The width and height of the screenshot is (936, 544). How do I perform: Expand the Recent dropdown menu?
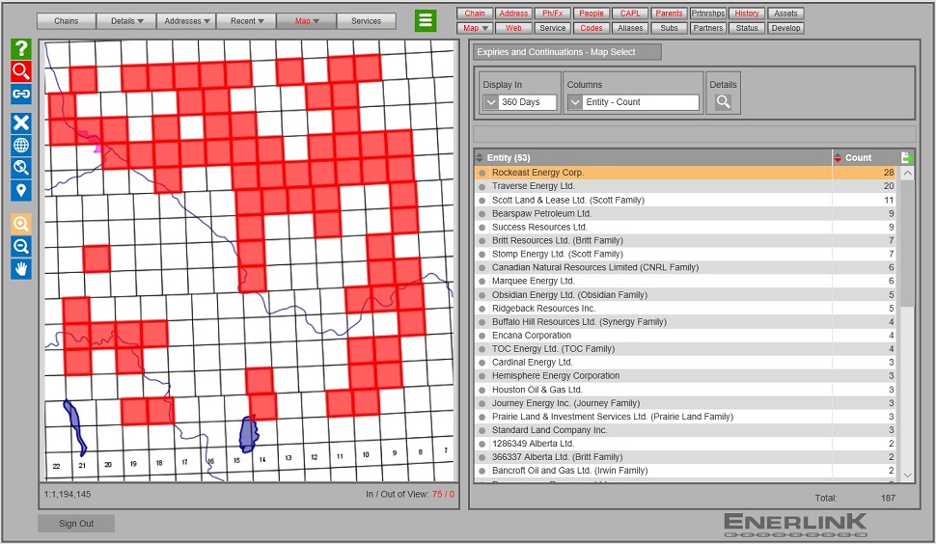pos(247,21)
